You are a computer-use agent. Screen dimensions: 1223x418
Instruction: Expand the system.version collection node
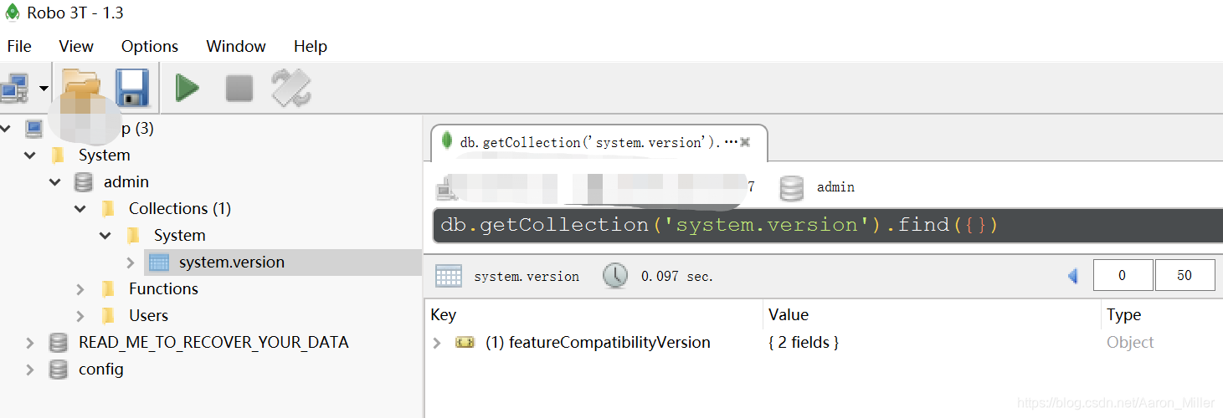(131, 263)
